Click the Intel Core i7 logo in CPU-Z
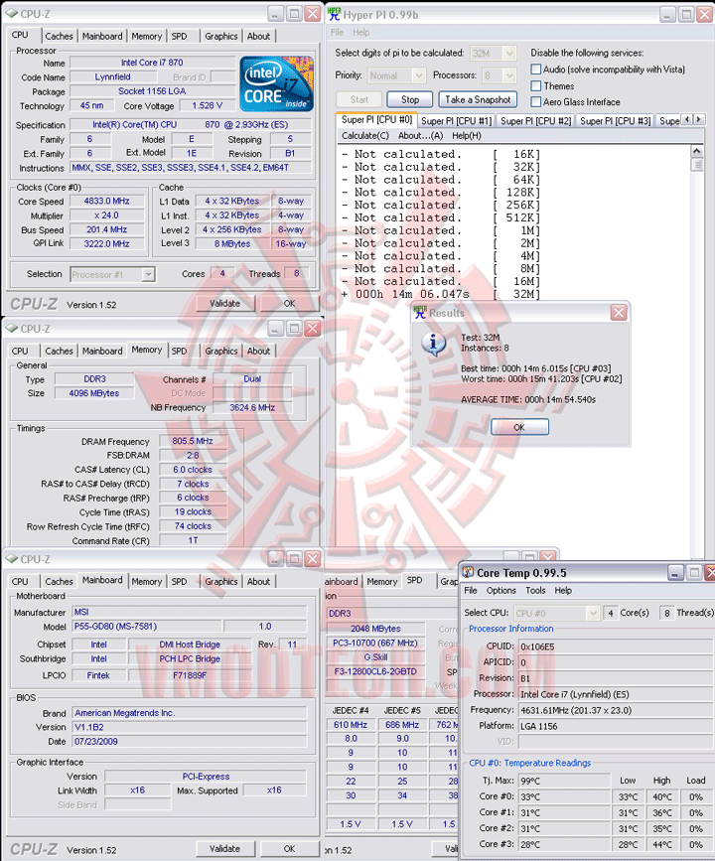 point(276,84)
